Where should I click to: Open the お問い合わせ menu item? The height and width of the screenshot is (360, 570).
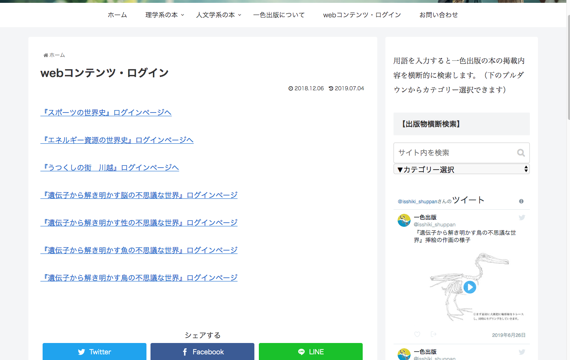pyautogui.click(x=439, y=15)
